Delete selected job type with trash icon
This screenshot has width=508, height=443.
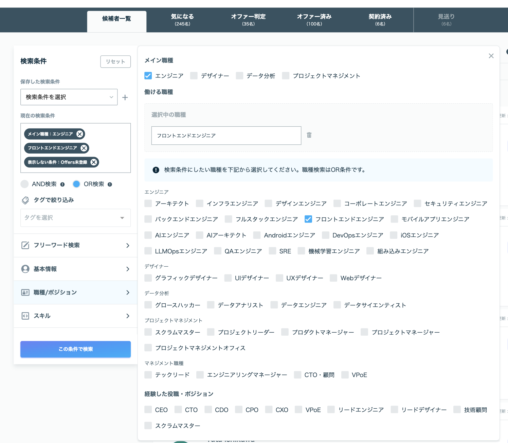[309, 135]
